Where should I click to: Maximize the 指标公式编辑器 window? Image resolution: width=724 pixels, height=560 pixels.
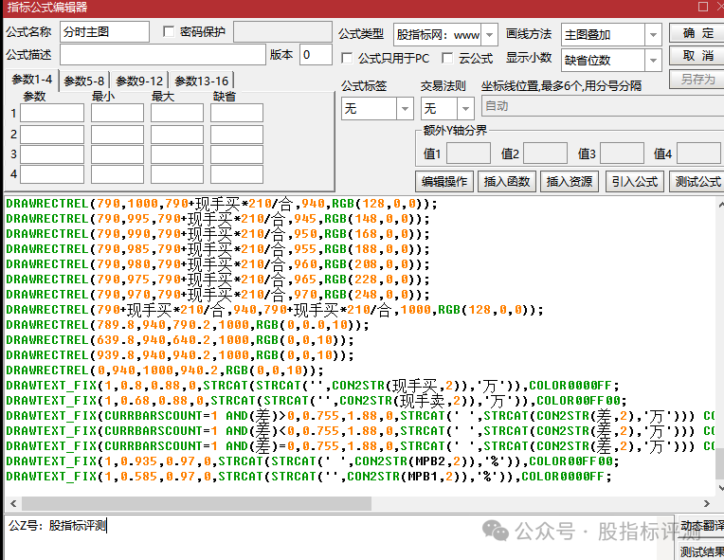coord(703,7)
